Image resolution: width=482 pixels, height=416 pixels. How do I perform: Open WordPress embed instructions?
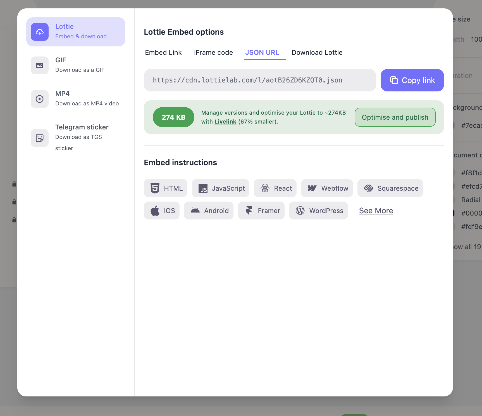click(x=318, y=211)
